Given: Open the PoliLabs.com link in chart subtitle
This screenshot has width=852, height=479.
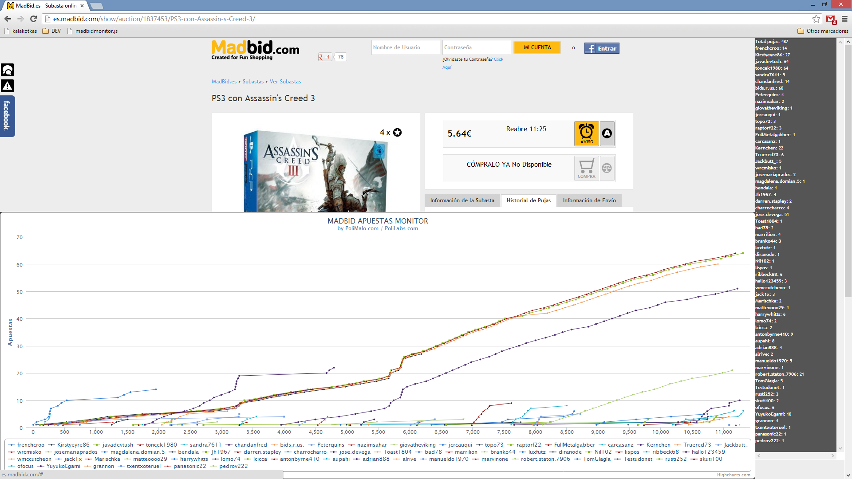Looking at the screenshot, I should point(401,228).
